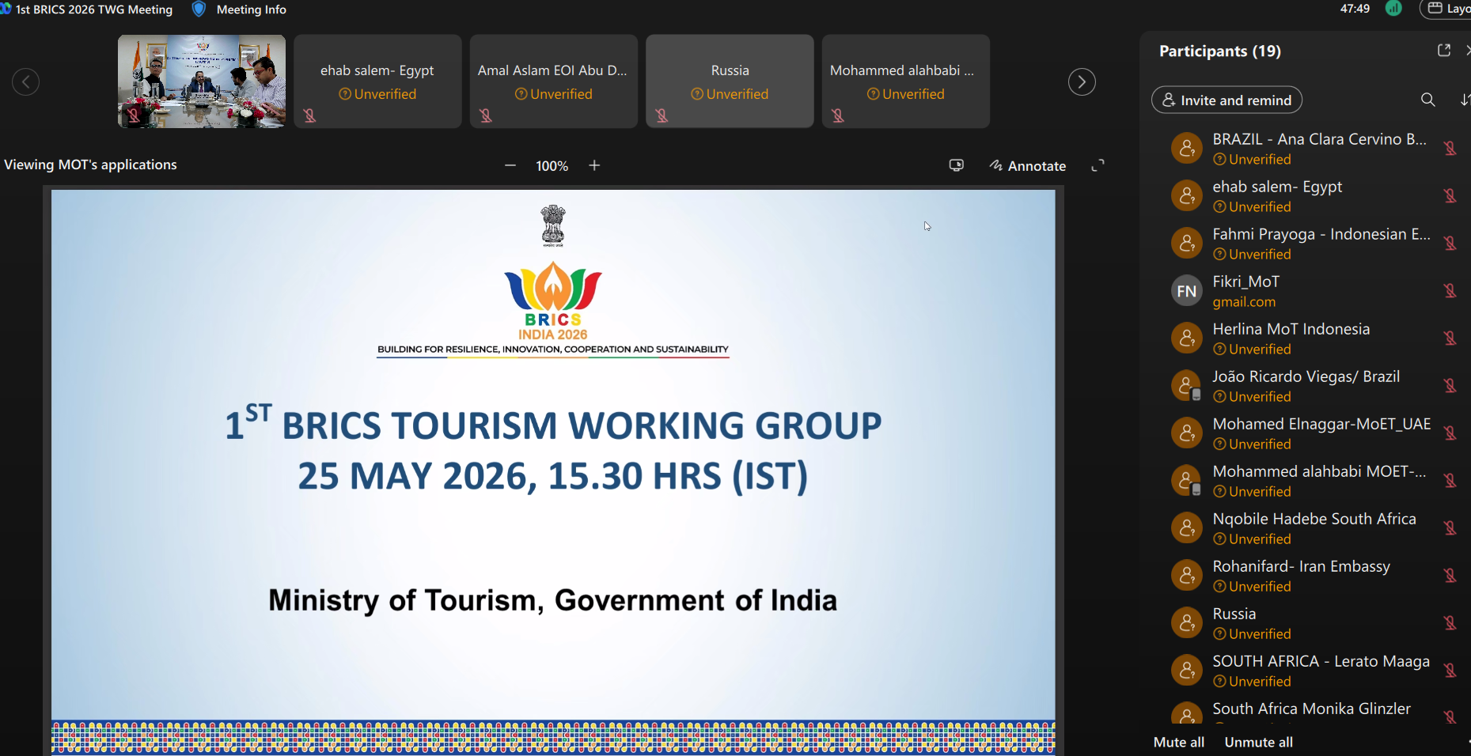Click mic-off icon on ehab salem tile
The width and height of the screenshot is (1471, 756).
click(310, 115)
